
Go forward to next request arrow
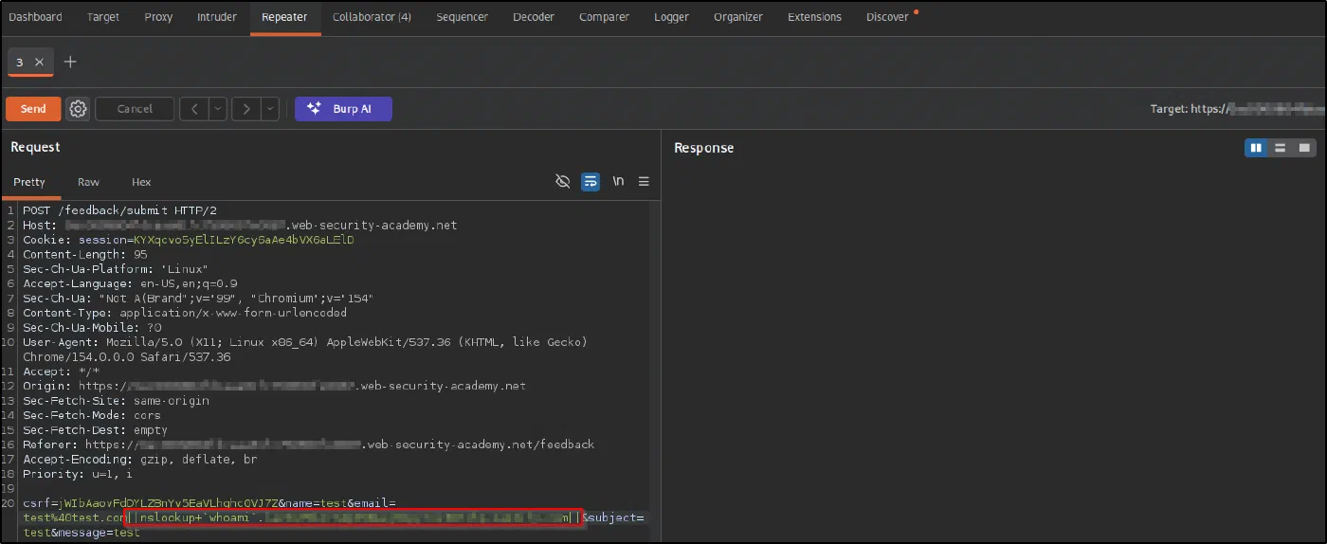(246, 109)
